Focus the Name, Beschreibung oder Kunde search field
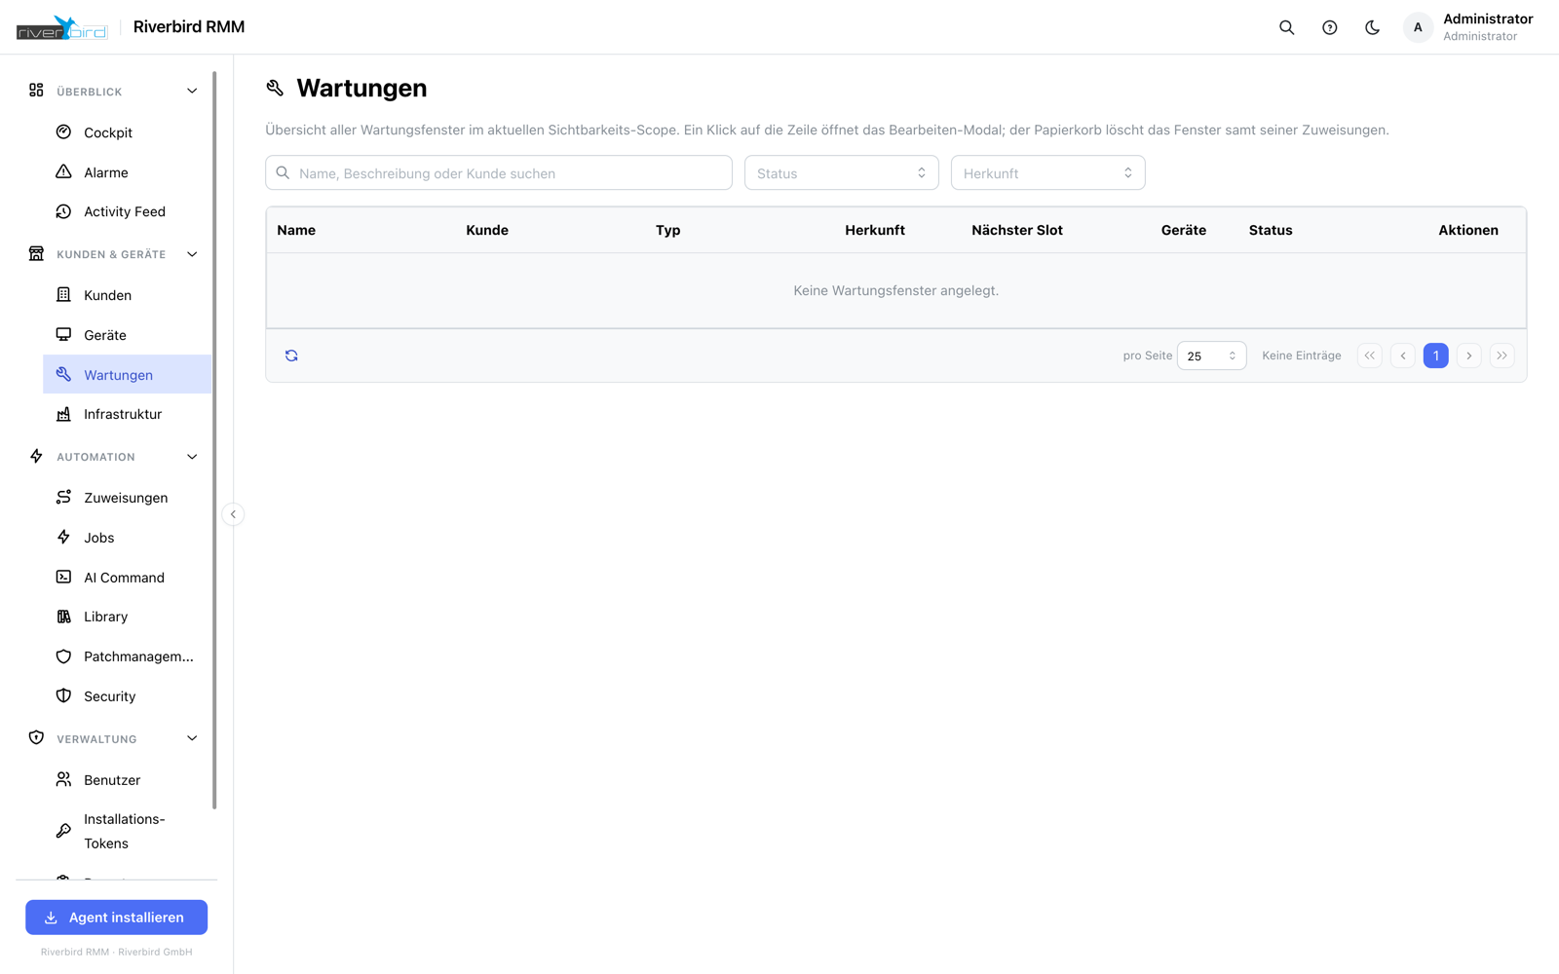 [498, 172]
